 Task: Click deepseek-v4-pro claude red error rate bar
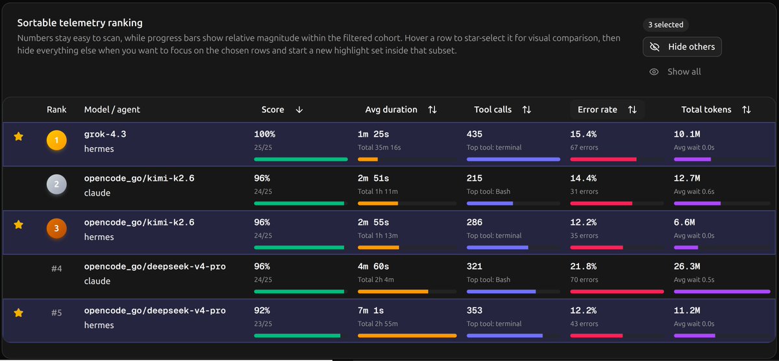click(x=617, y=292)
